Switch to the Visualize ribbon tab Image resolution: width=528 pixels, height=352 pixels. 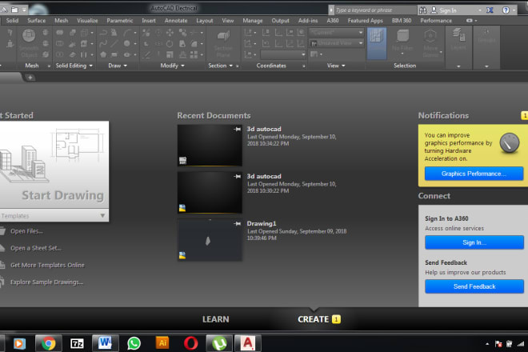tap(87, 21)
